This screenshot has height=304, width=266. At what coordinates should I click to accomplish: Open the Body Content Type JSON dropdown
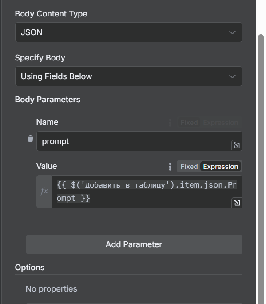coord(129,32)
